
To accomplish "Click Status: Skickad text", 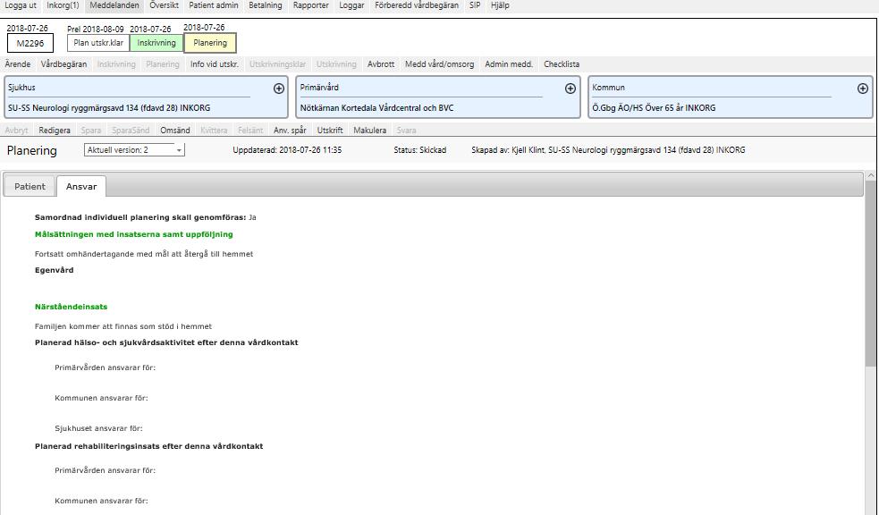I will [x=420, y=150].
